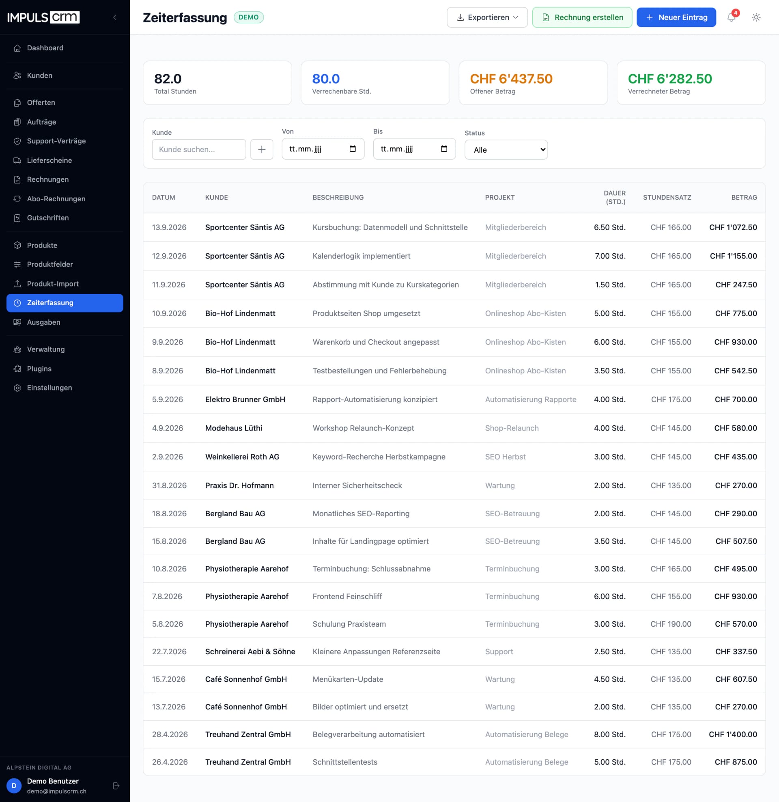This screenshot has width=779, height=802.
Task: Select 'Schnittstellentests' entry row
Action: (x=454, y=762)
